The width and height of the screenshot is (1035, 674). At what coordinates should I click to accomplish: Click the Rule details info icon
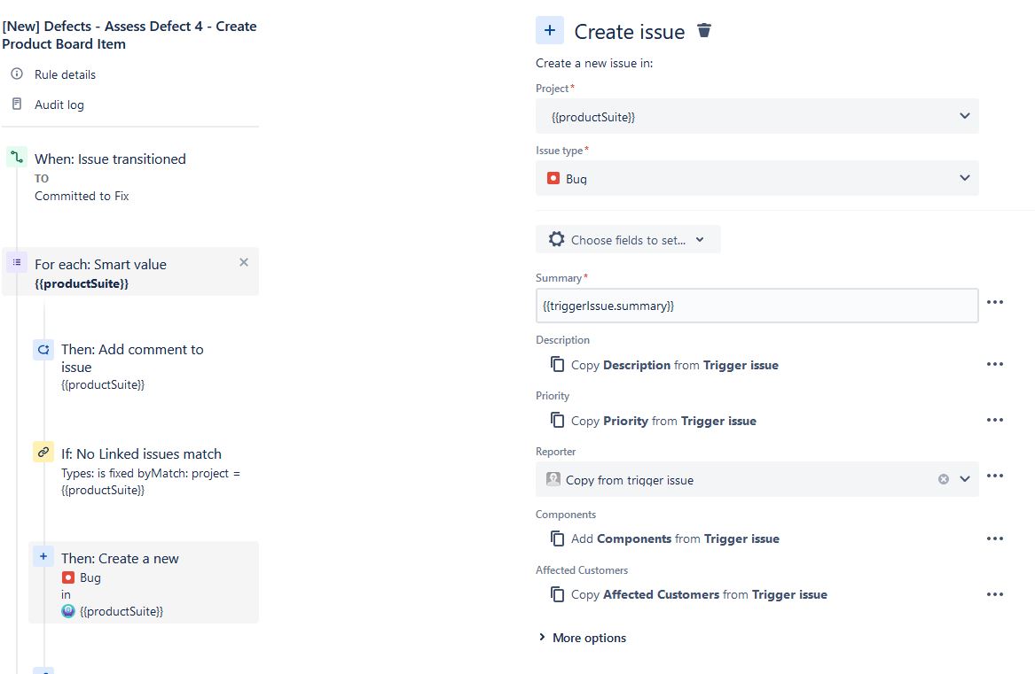pos(17,74)
